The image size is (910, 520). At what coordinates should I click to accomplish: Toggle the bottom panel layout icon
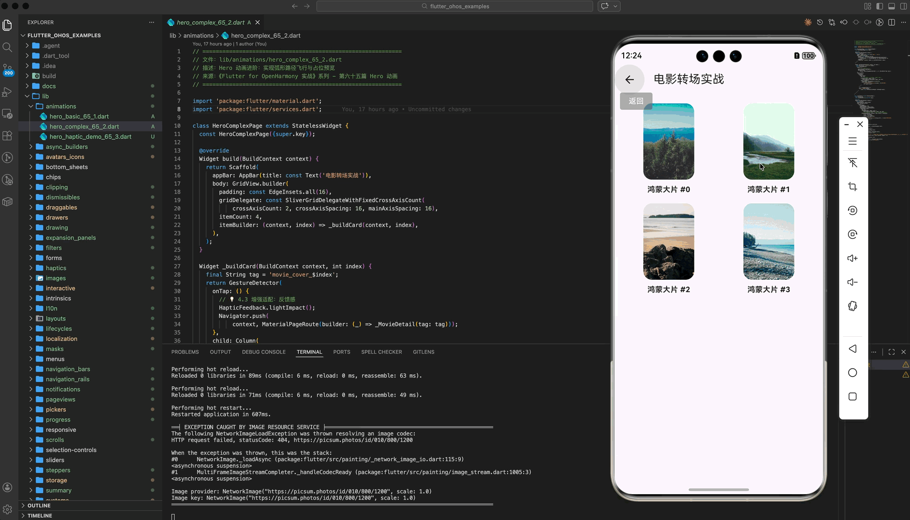tap(892, 6)
